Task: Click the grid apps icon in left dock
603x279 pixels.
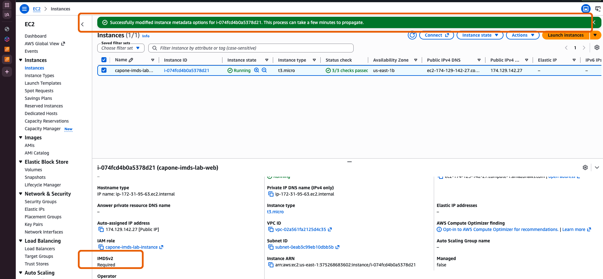Action: 7,5
